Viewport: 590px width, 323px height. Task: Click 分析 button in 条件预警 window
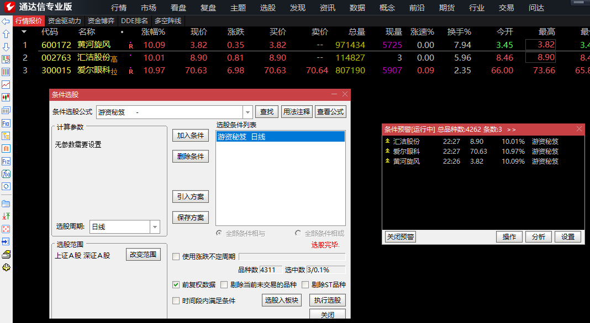click(x=539, y=236)
